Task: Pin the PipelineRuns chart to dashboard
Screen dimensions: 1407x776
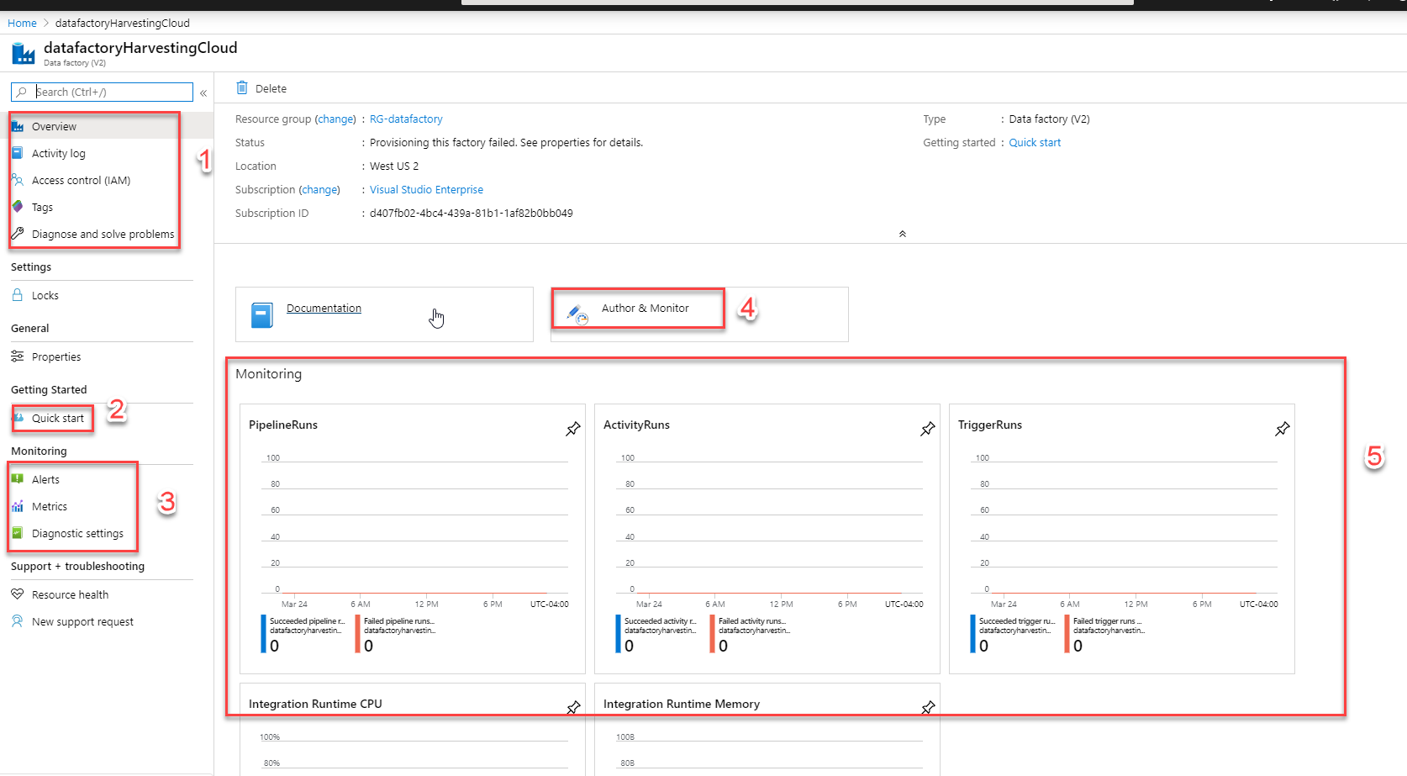Action: [x=572, y=429]
